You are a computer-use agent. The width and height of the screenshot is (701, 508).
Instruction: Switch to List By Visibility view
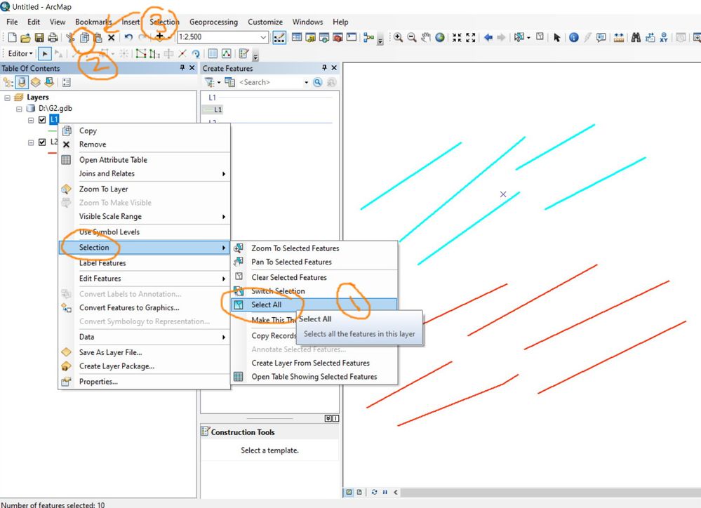point(35,82)
